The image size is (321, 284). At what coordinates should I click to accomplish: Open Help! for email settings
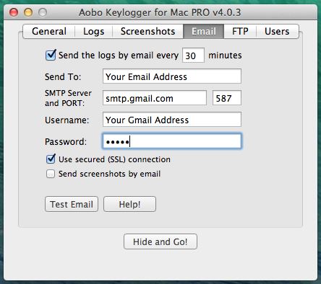[129, 204]
